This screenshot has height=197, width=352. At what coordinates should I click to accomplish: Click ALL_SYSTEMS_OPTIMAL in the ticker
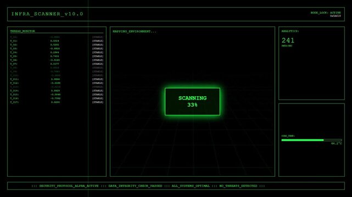[x=191, y=186]
